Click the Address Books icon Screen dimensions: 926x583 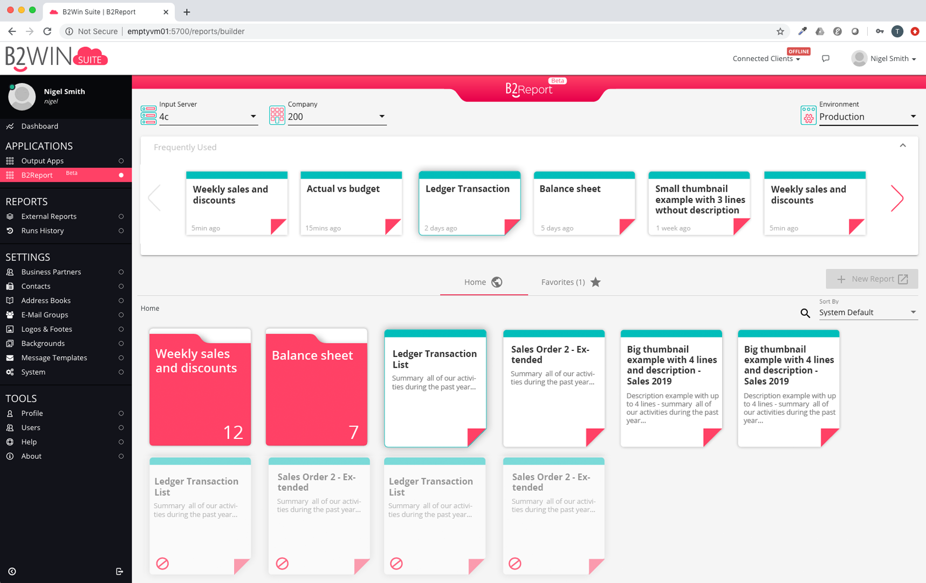tap(10, 301)
